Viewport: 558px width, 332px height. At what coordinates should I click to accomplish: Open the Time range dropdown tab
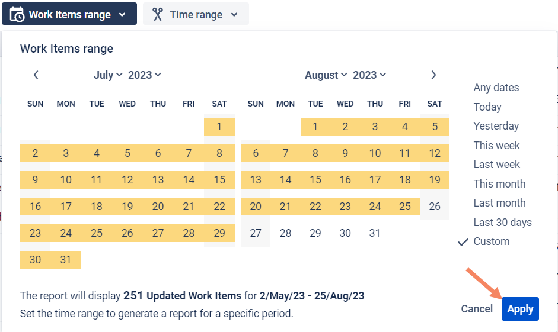(196, 14)
